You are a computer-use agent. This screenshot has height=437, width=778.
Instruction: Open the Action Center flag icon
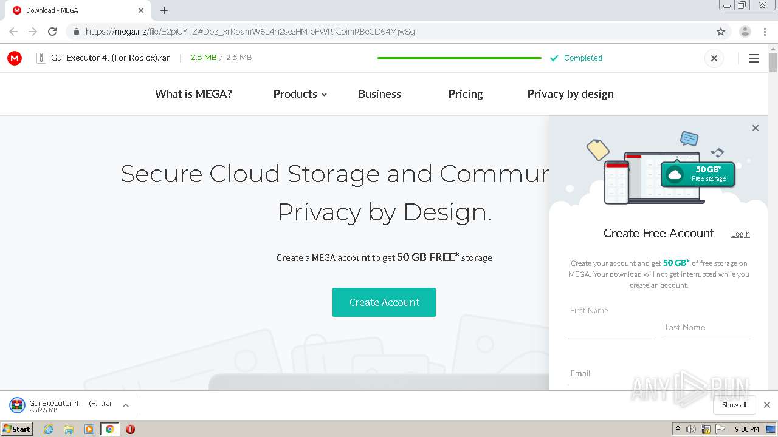coord(720,429)
